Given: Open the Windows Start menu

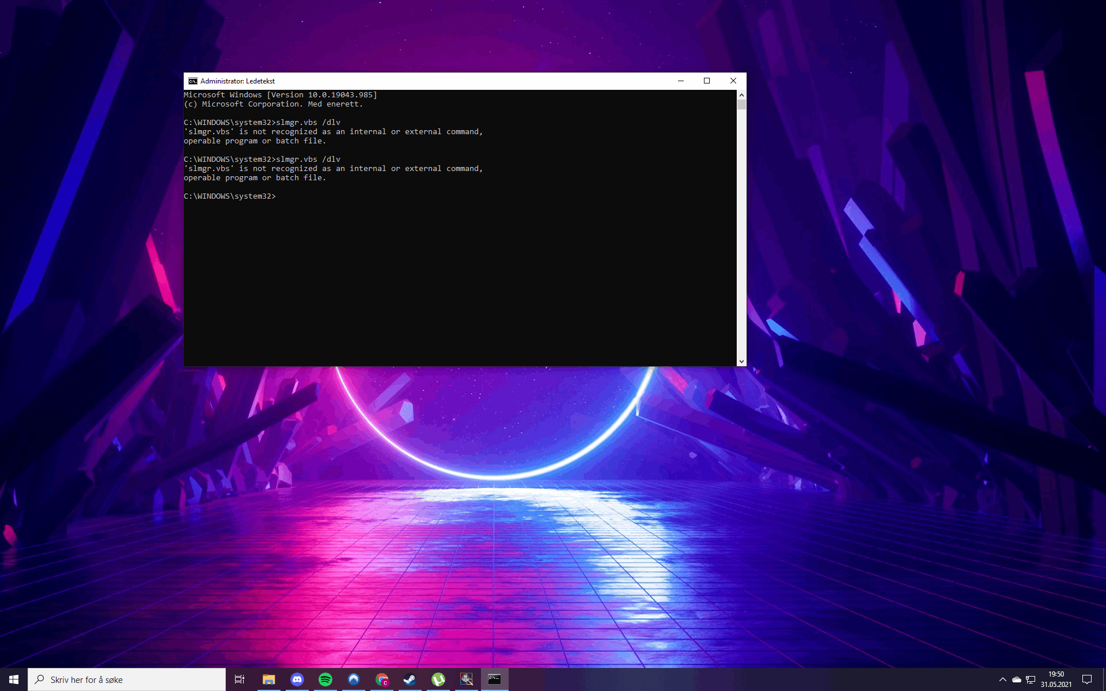Looking at the screenshot, I should coord(14,679).
